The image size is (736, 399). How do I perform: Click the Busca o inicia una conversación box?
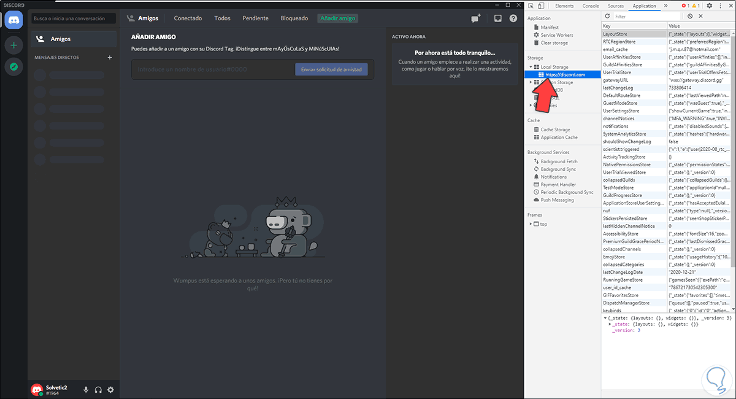pyautogui.click(x=73, y=18)
